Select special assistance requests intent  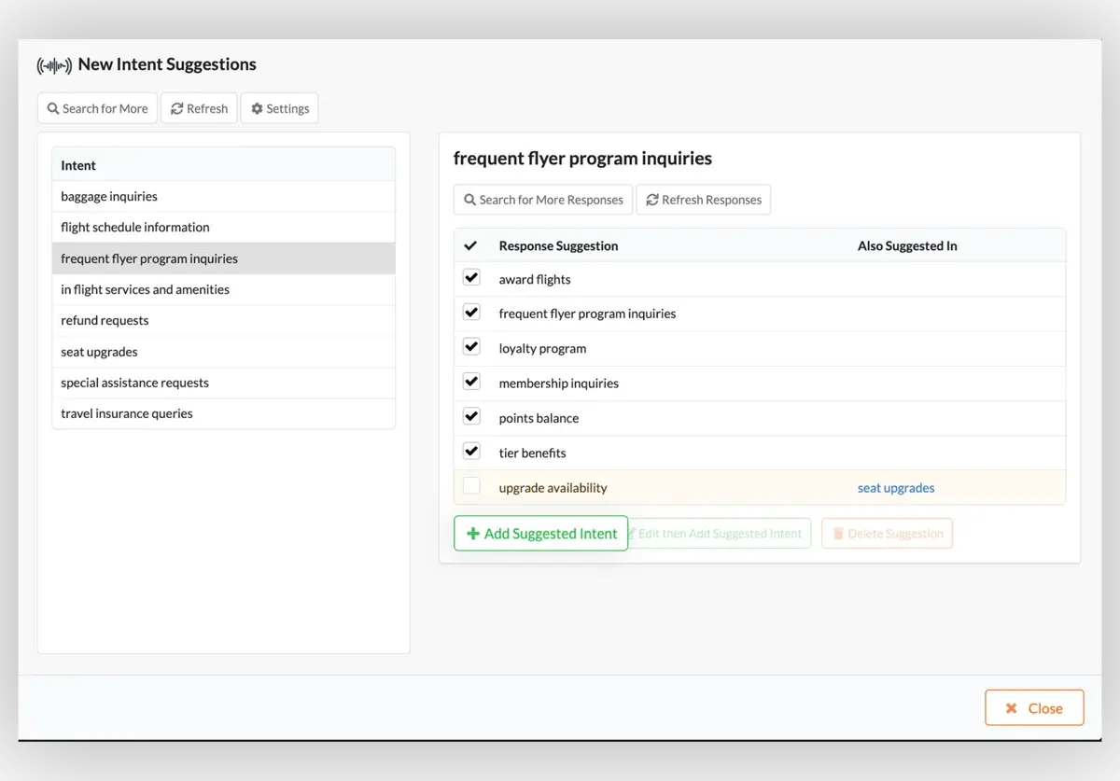point(134,383)
